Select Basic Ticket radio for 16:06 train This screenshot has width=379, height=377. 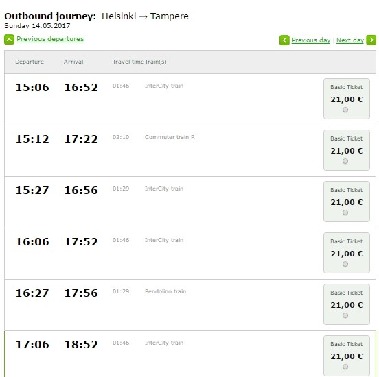pos(345,264)
